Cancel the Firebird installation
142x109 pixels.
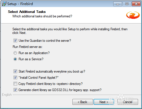coord(128,102)
